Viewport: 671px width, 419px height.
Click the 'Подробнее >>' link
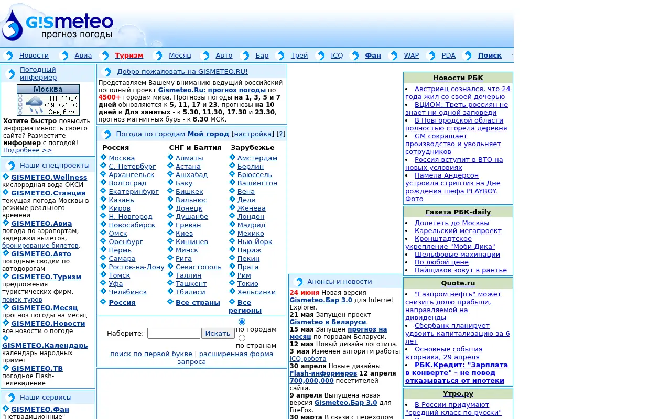28,150
